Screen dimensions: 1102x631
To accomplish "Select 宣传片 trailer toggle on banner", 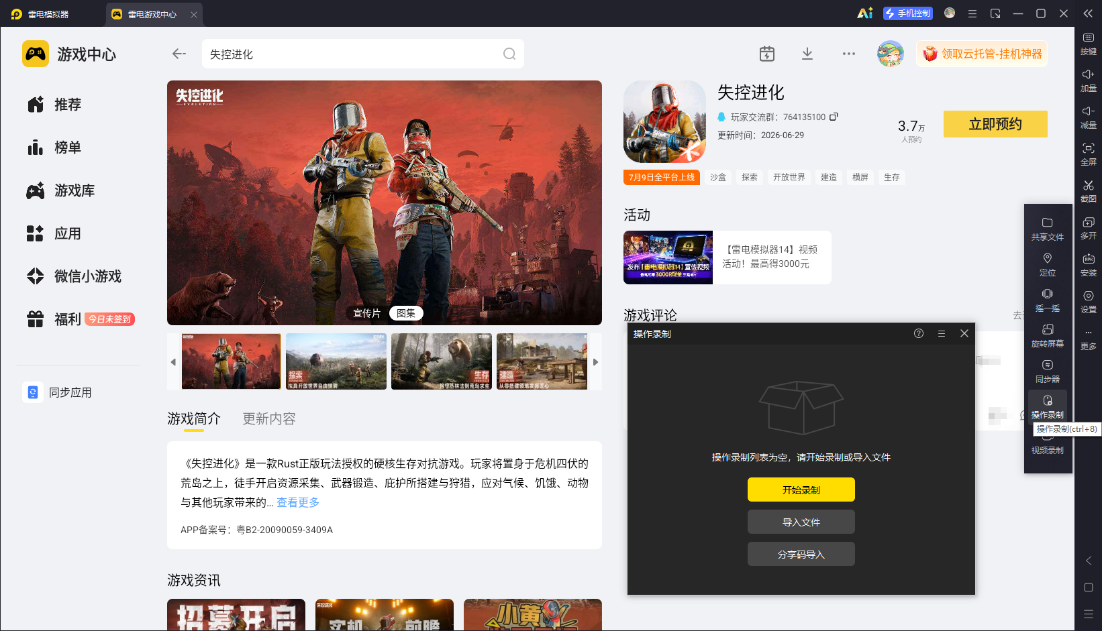I will (x=366, y=313).
